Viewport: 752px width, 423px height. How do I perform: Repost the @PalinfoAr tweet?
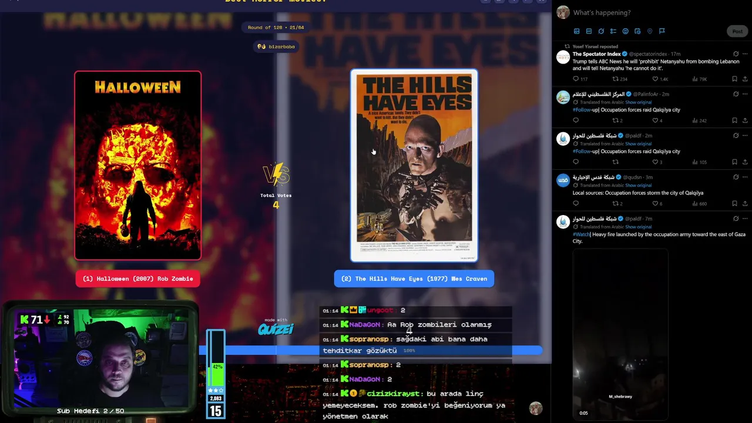coord(615,120)
